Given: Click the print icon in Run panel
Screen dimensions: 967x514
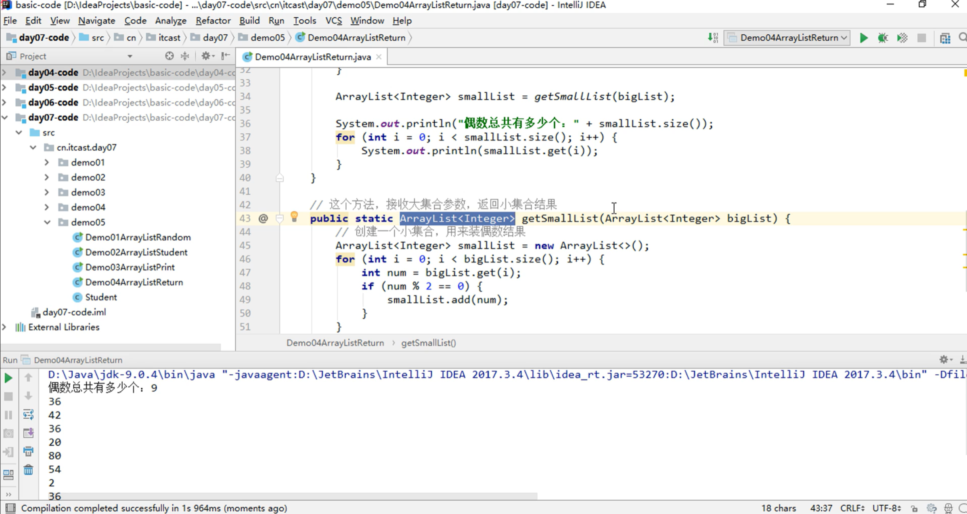Looking at the screenshot, I should (x=28, y=451).
